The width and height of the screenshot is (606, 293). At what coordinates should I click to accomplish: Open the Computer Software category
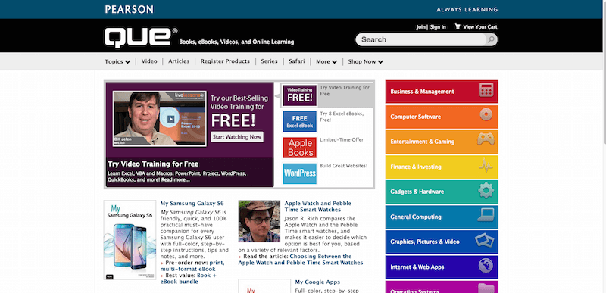tap(442, 117)
